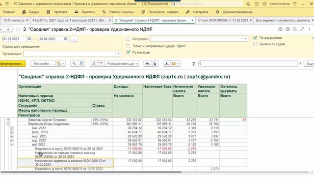314x177 pixels.
Task: Print the report with the printer icon
Action: pyautogui.click(x=147, y=63)
